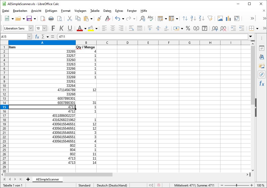Toggle italic formatting (K)
Viewport: 267px width, 188px height.
(x=61, y=28)
